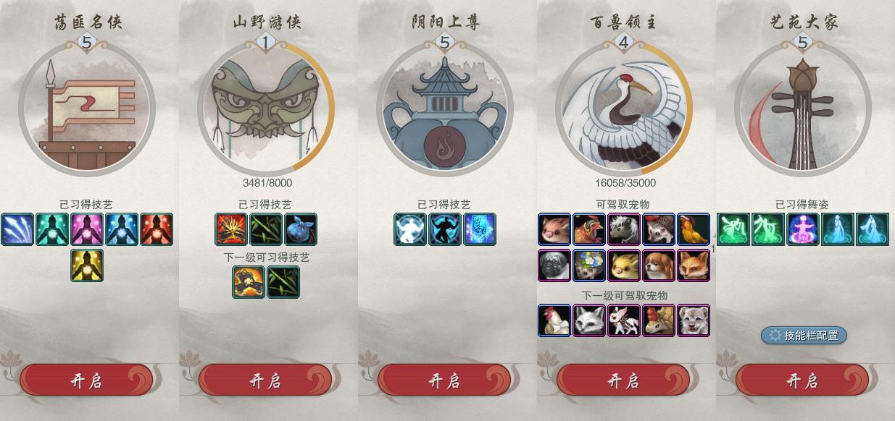Pick the red meditating figure skill
The image size is (895, 421).
[157, 229]
